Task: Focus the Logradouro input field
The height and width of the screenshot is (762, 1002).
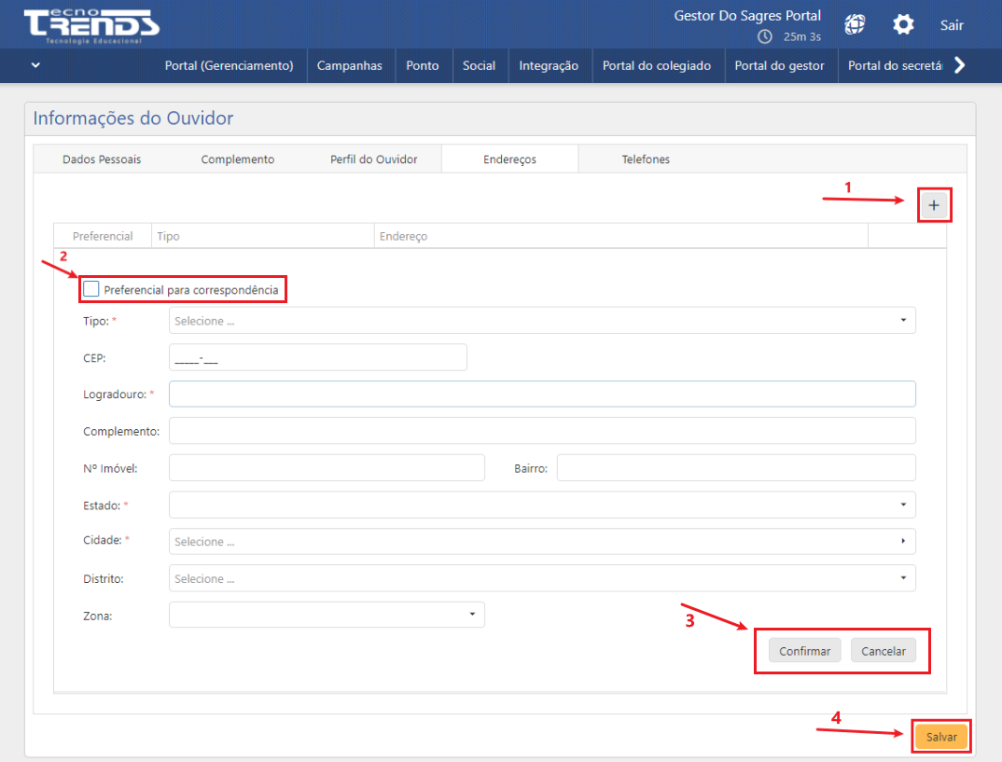Action: (x=542, y=395)
